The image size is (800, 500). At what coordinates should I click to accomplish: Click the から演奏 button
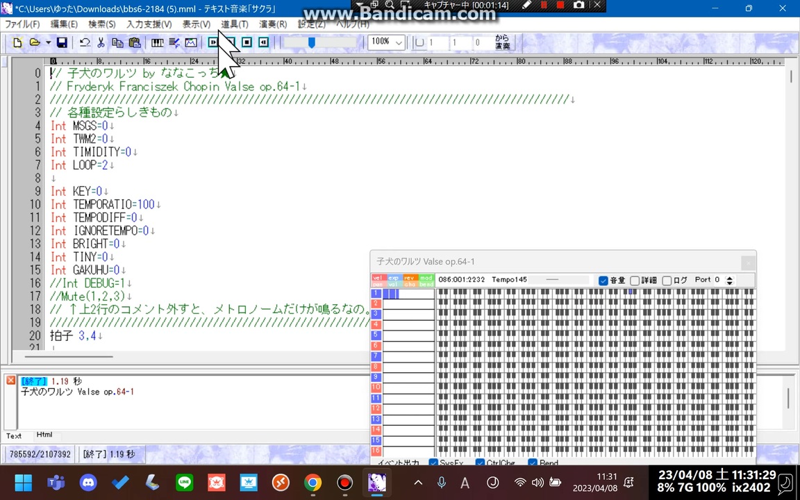[503, 42]
